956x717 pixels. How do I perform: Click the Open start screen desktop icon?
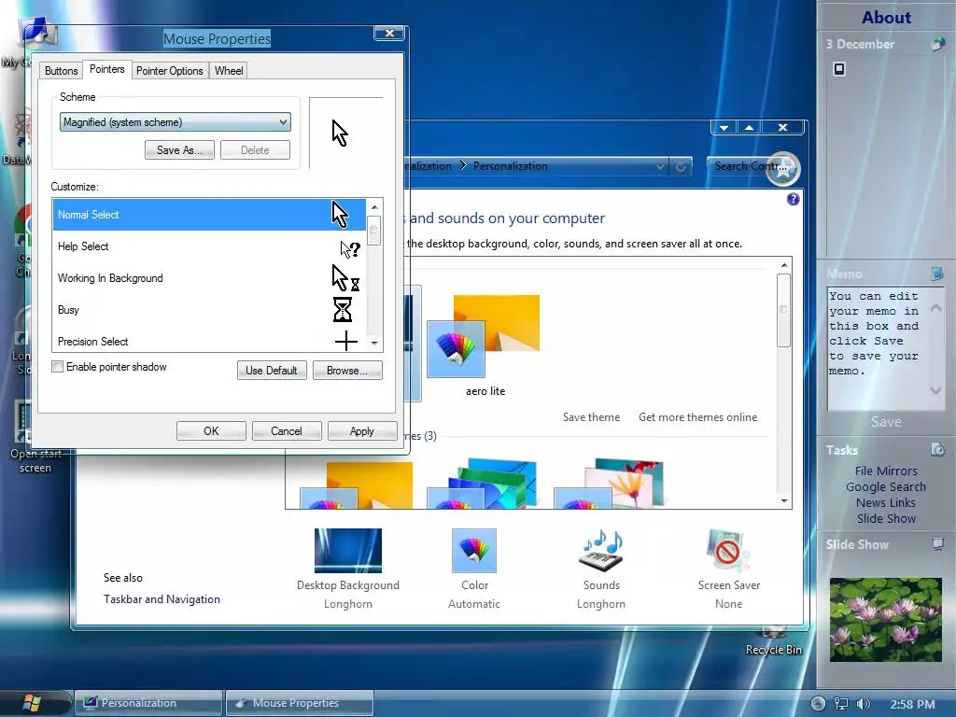[35, 437]
